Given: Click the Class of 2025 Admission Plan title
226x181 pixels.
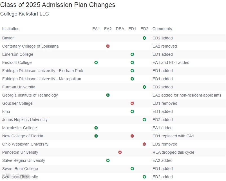Looking at the screenshot, I should [x=58, y=5].
